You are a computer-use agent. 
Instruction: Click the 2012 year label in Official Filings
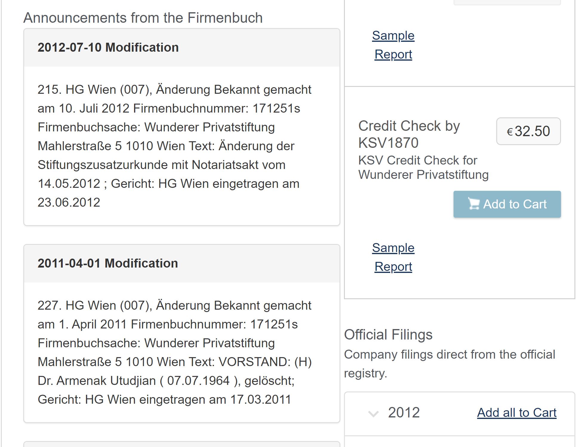pos(404,413)
